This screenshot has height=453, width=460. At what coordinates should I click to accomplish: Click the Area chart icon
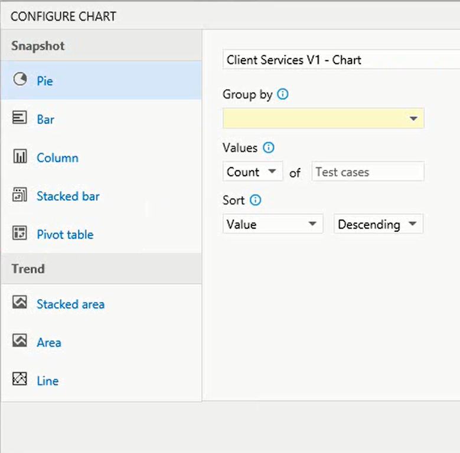pos(19,340)
